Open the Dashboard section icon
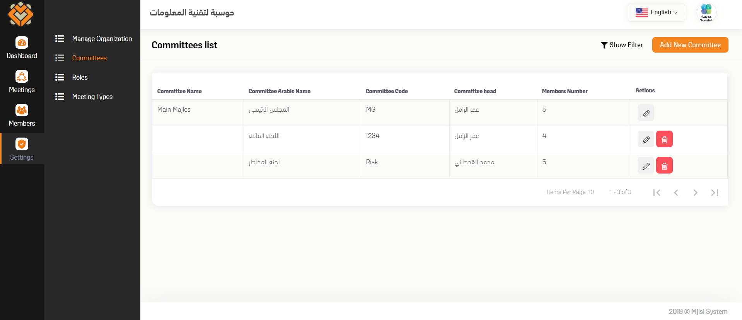 click(x=22, y=43)
